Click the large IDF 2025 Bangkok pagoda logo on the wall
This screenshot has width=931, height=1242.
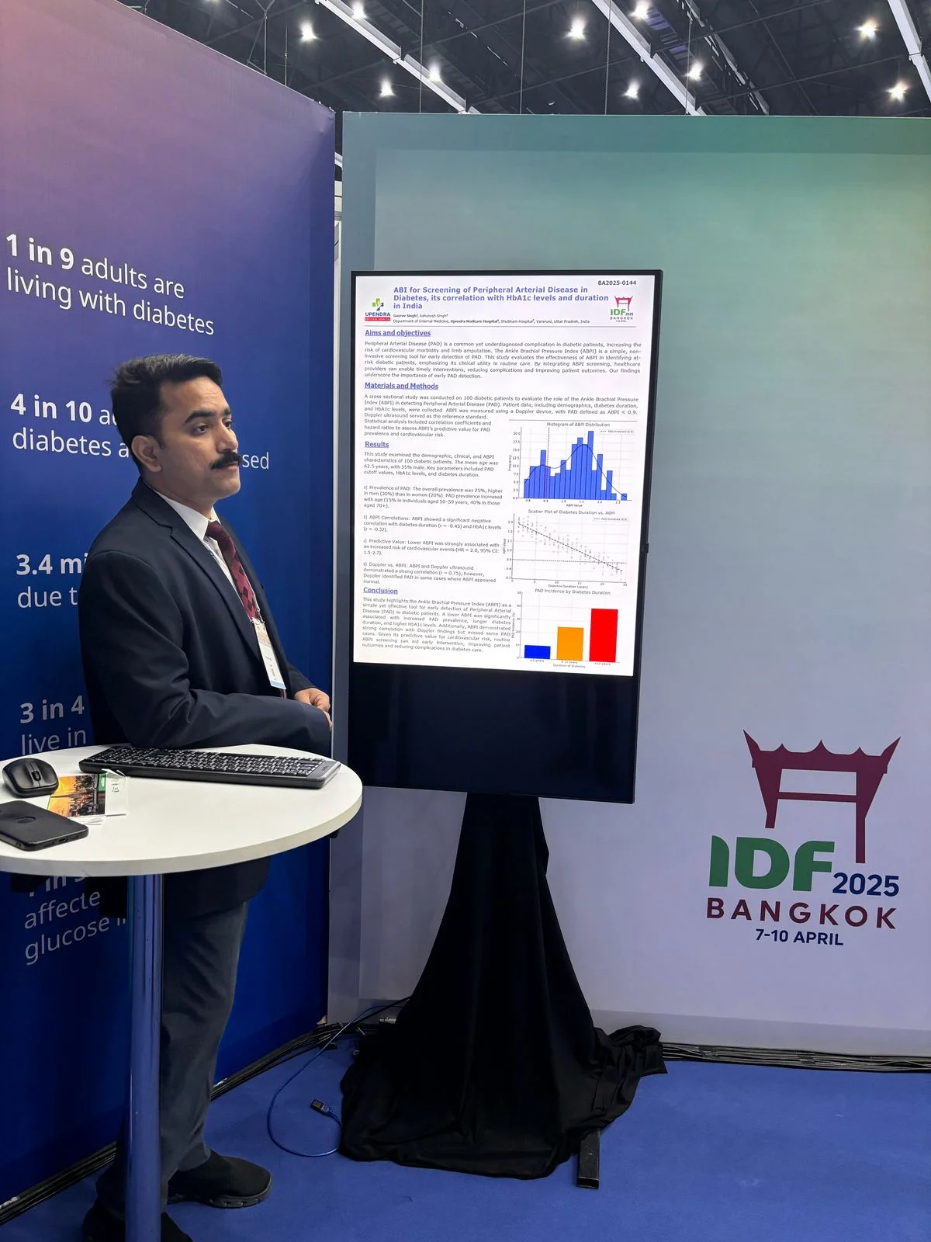tap(804, 837)
